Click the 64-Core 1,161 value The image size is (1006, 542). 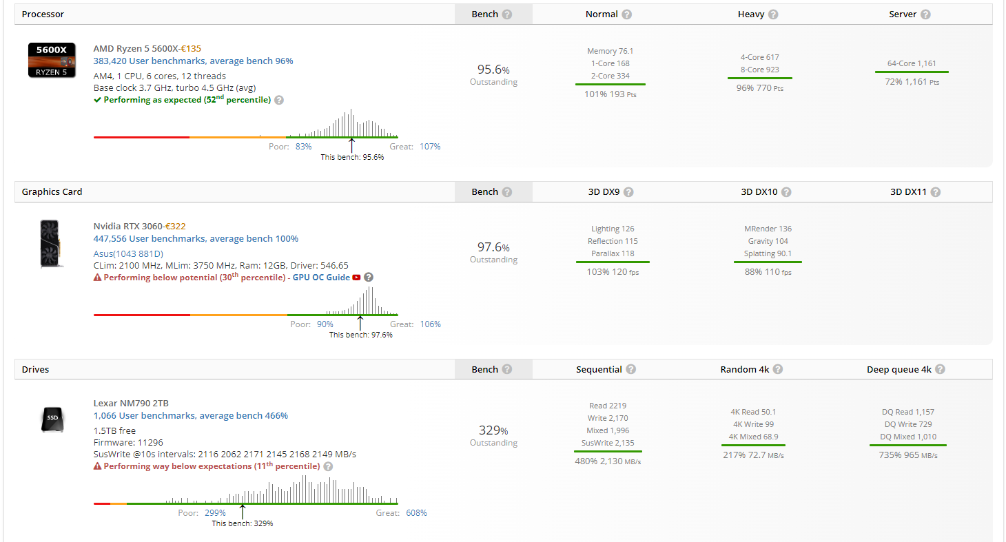pyautogui.click(x=912, y=63)
